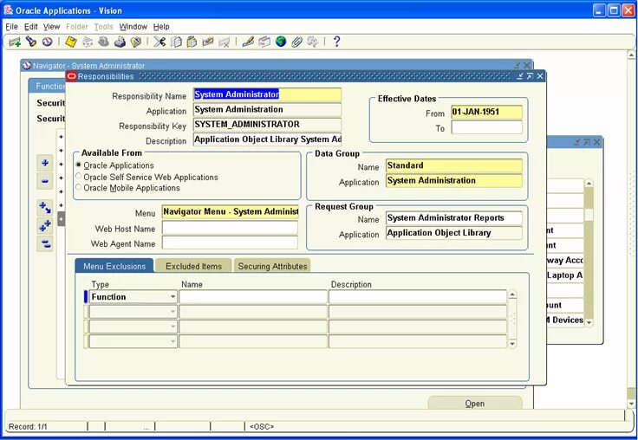Click the Data Group Name field

click(x=454, y=165)
